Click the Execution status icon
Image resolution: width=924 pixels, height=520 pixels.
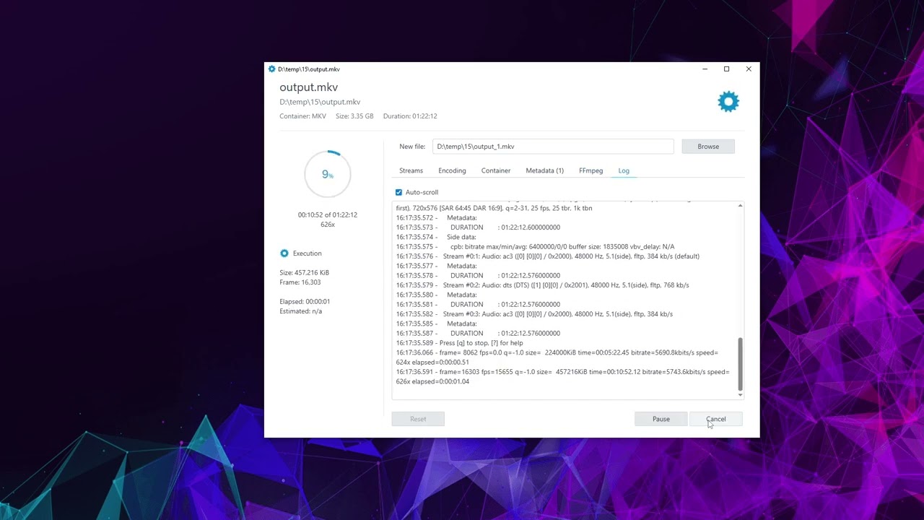pos(284,253)
